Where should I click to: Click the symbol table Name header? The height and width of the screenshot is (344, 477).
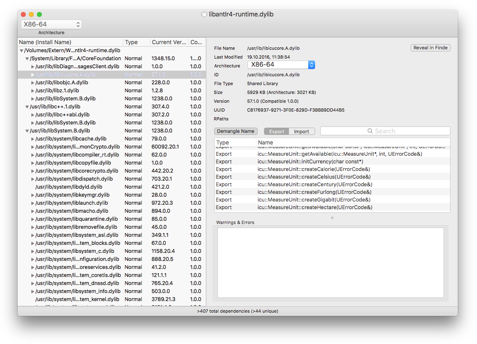(x=353, y=142)
